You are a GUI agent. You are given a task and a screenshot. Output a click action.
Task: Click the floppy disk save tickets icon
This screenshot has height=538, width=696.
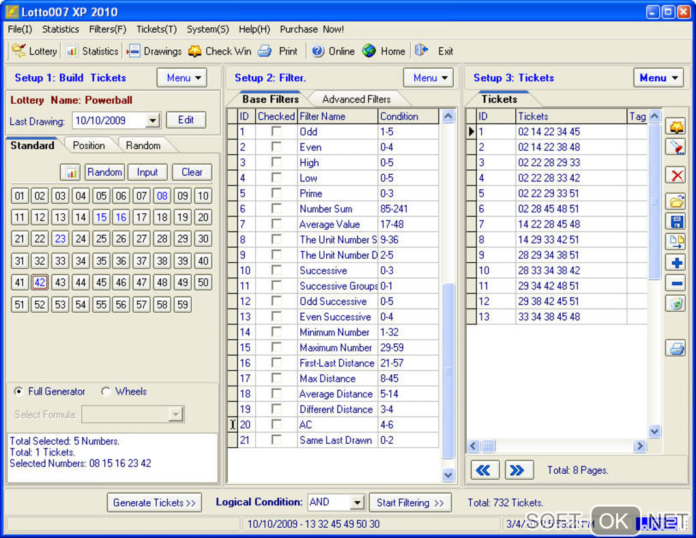pyautogui.click(x=676, y=221)
